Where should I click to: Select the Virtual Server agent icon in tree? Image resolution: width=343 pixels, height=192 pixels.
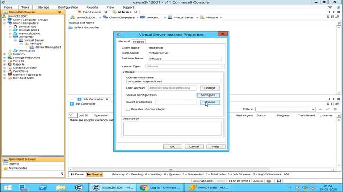coord(21,41)
